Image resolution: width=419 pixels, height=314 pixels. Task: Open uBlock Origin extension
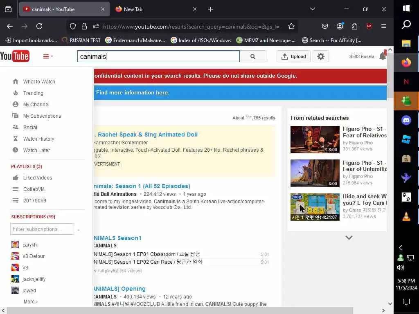(369, 26)
